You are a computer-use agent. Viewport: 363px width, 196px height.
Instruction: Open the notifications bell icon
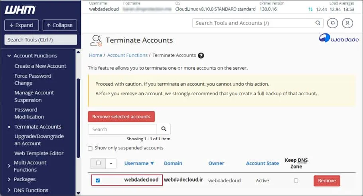click(332, 23)
